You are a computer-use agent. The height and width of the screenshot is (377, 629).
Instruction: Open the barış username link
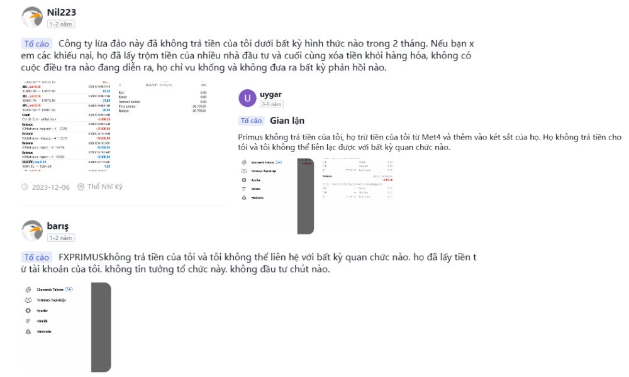tap(58, 226)
